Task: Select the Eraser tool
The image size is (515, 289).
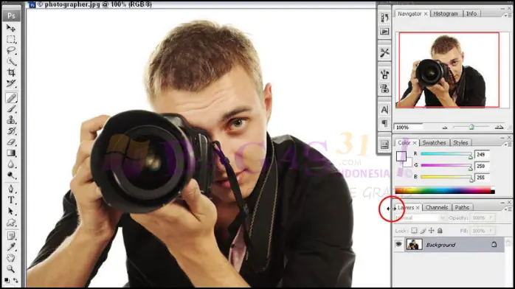Action: (x=11, y=142)
